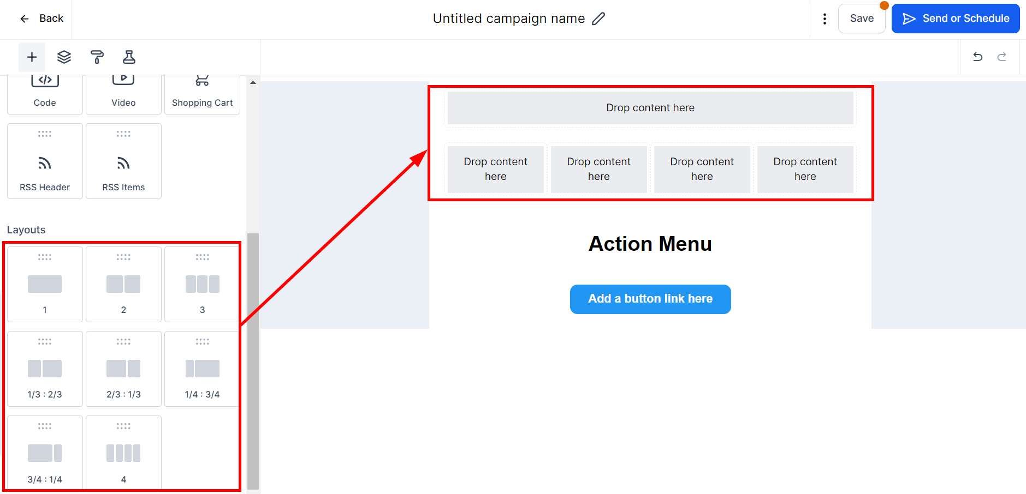Screen dimensions: 1026x494
Task: Open the paint roller styles icon
Action: [x=97, y=57]
